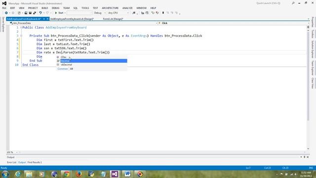Switch to the Output tab
316x178 pixels.
coord(22,162)
